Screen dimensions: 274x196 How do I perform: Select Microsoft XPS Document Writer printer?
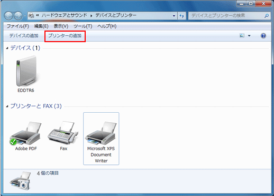tap(101, 139)
